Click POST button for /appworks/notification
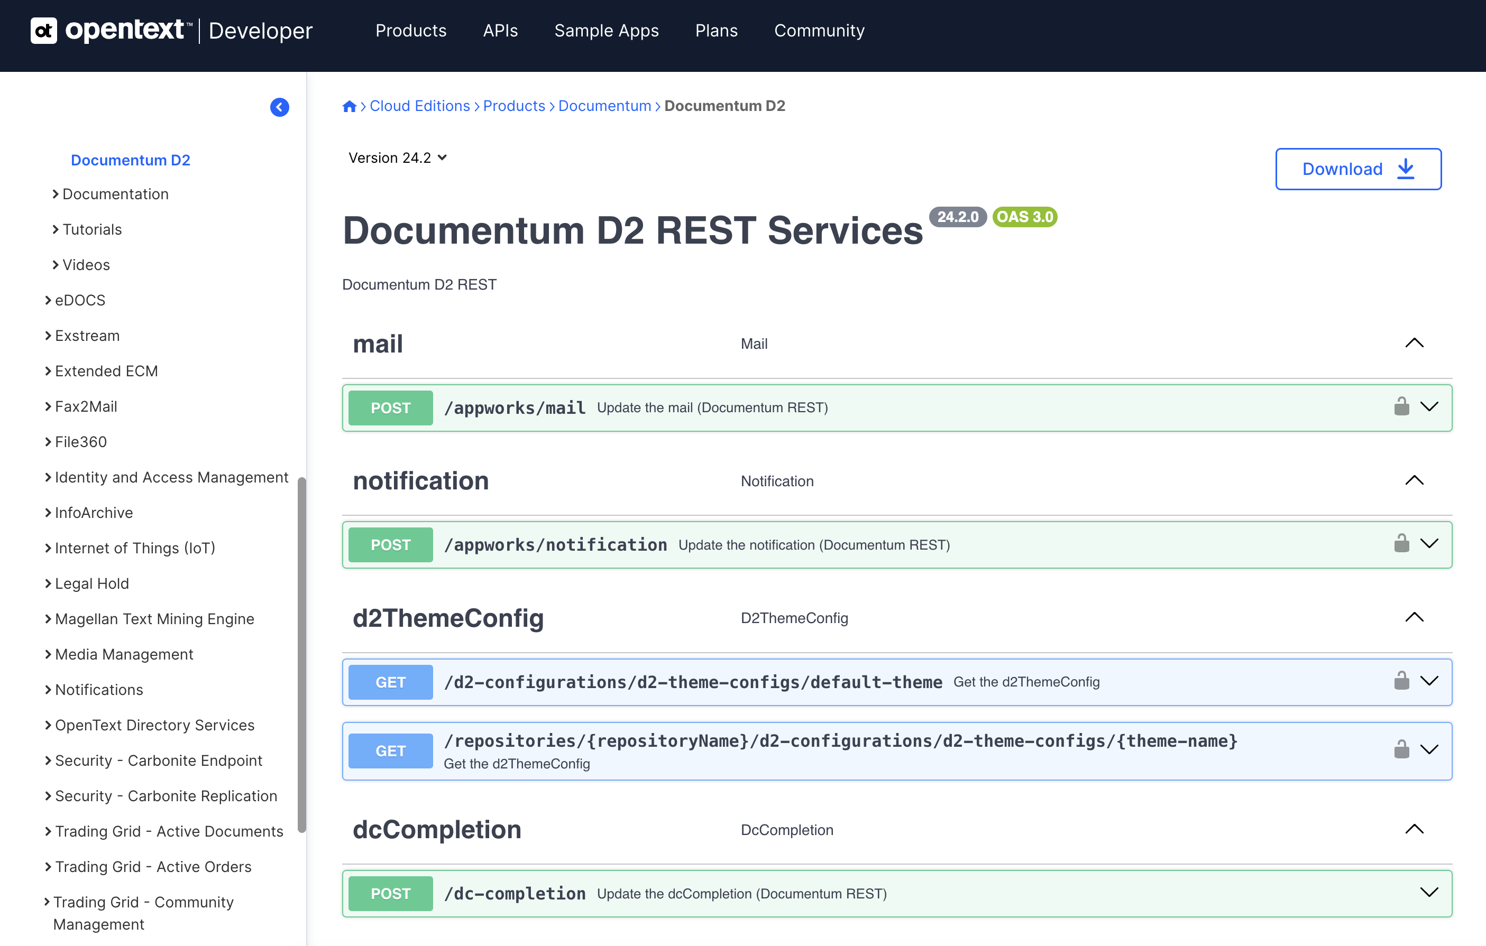 click(391, 544)
